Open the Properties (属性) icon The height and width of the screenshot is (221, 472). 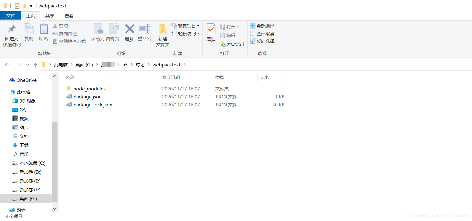[x=211, y=29]
